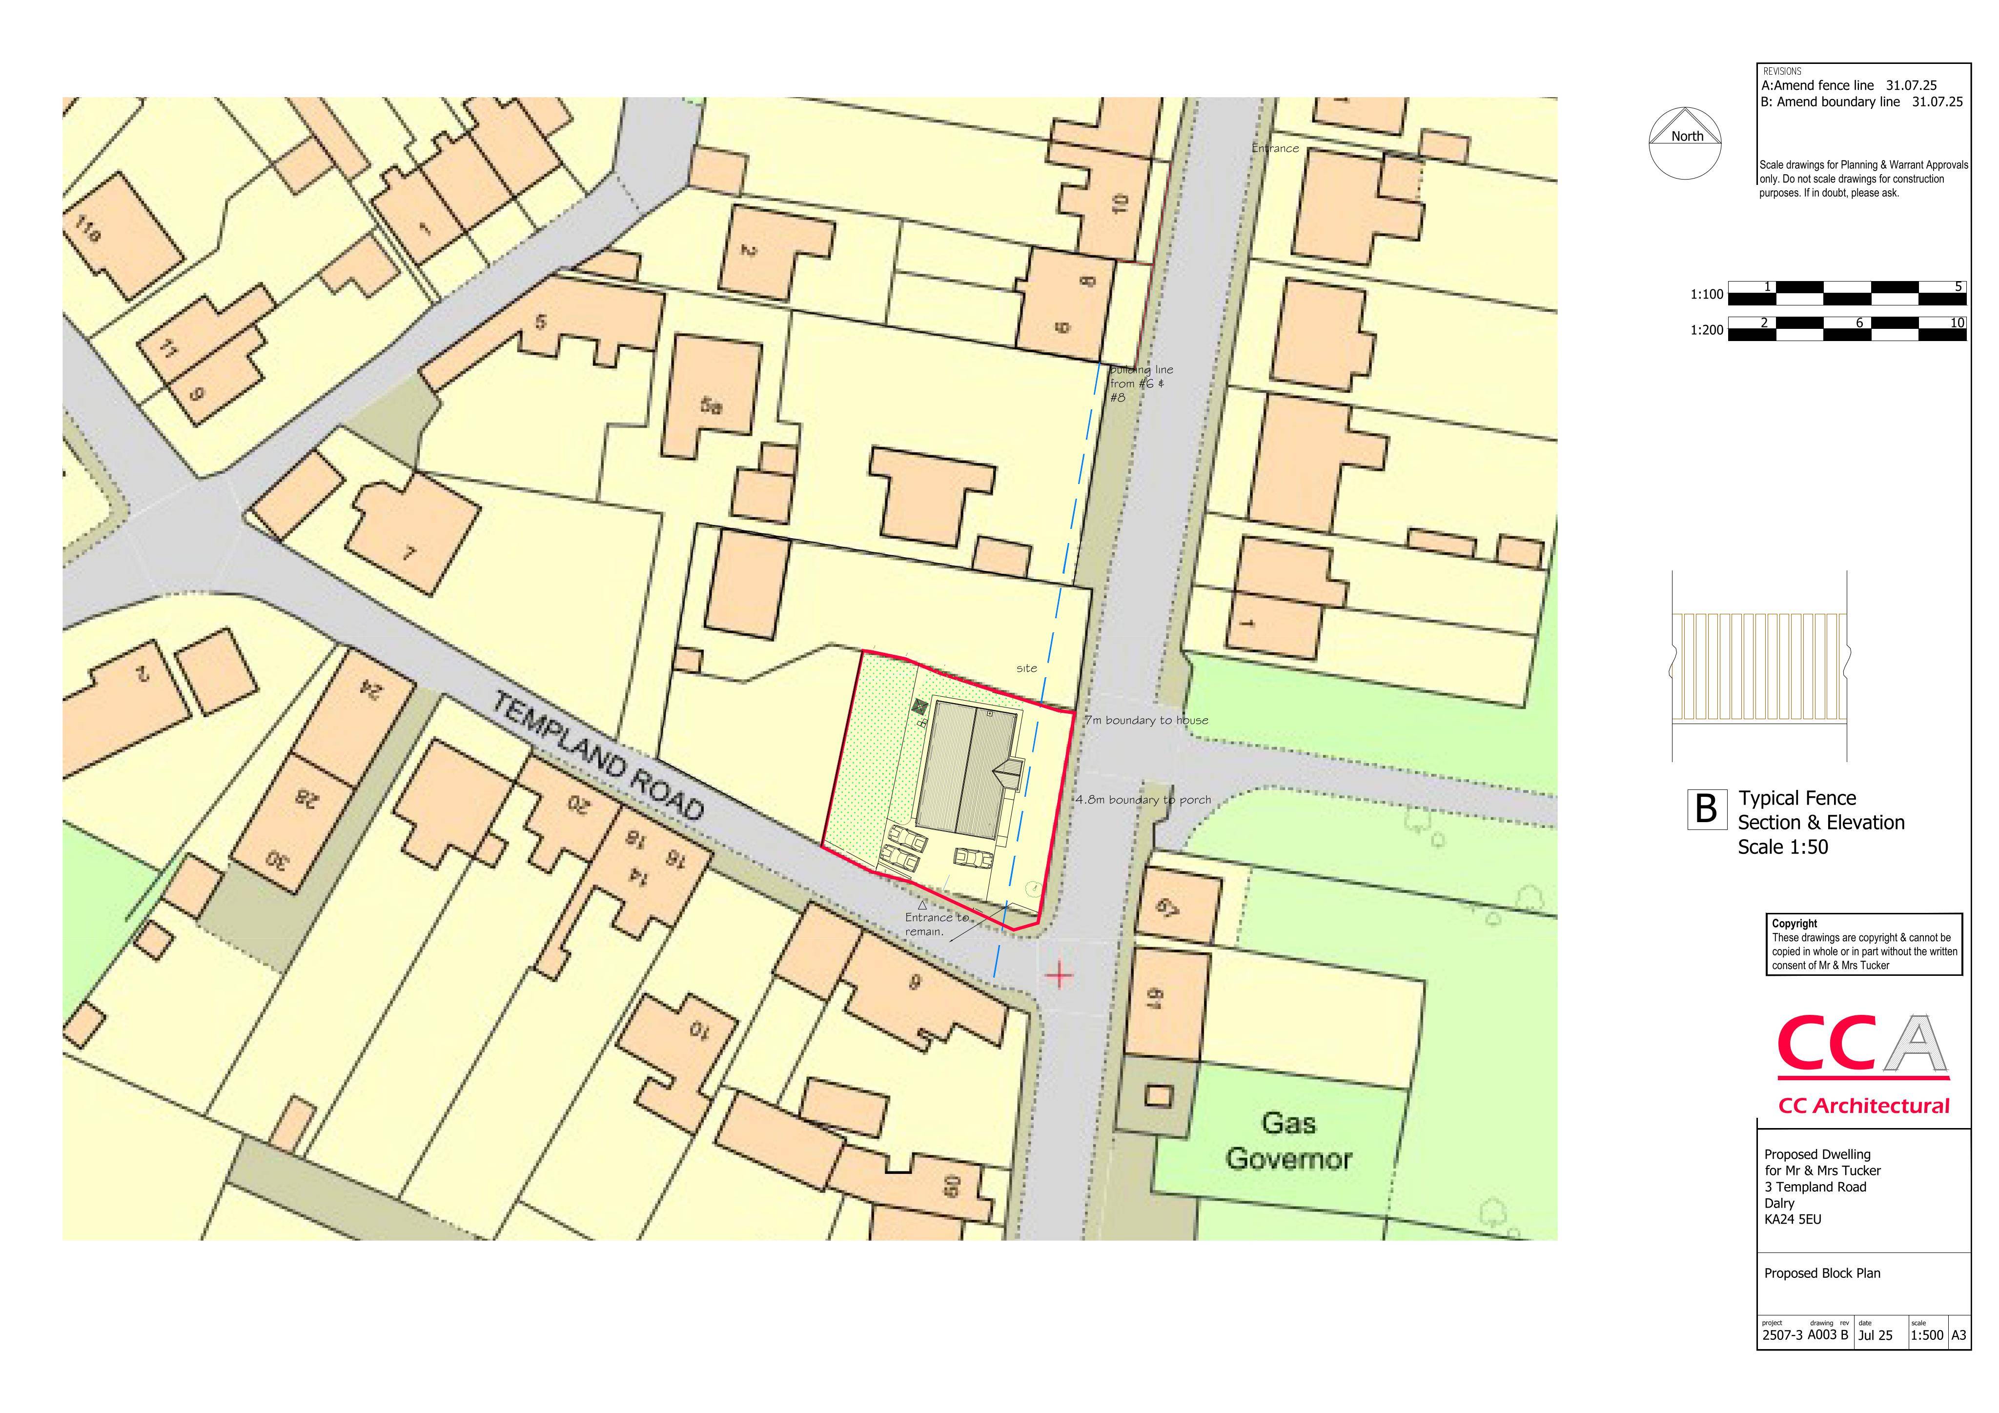
Task: Click drawing number 'A003 B'
Action: pyautogui.click(x=1828, y=1335)
